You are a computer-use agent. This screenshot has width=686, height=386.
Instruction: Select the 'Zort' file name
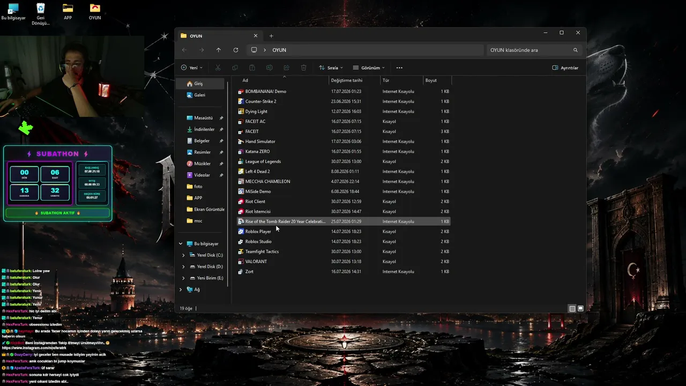point(250,272)
